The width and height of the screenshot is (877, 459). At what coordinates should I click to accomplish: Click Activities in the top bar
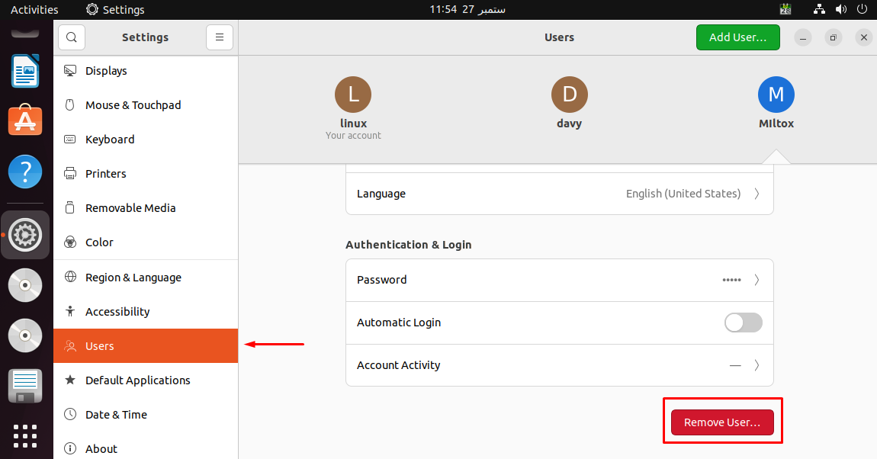(34, 9)
